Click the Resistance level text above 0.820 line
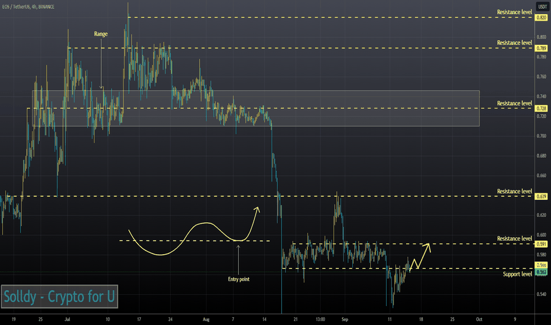Viewport: 551px width, 325px height. tap(514, 12)
